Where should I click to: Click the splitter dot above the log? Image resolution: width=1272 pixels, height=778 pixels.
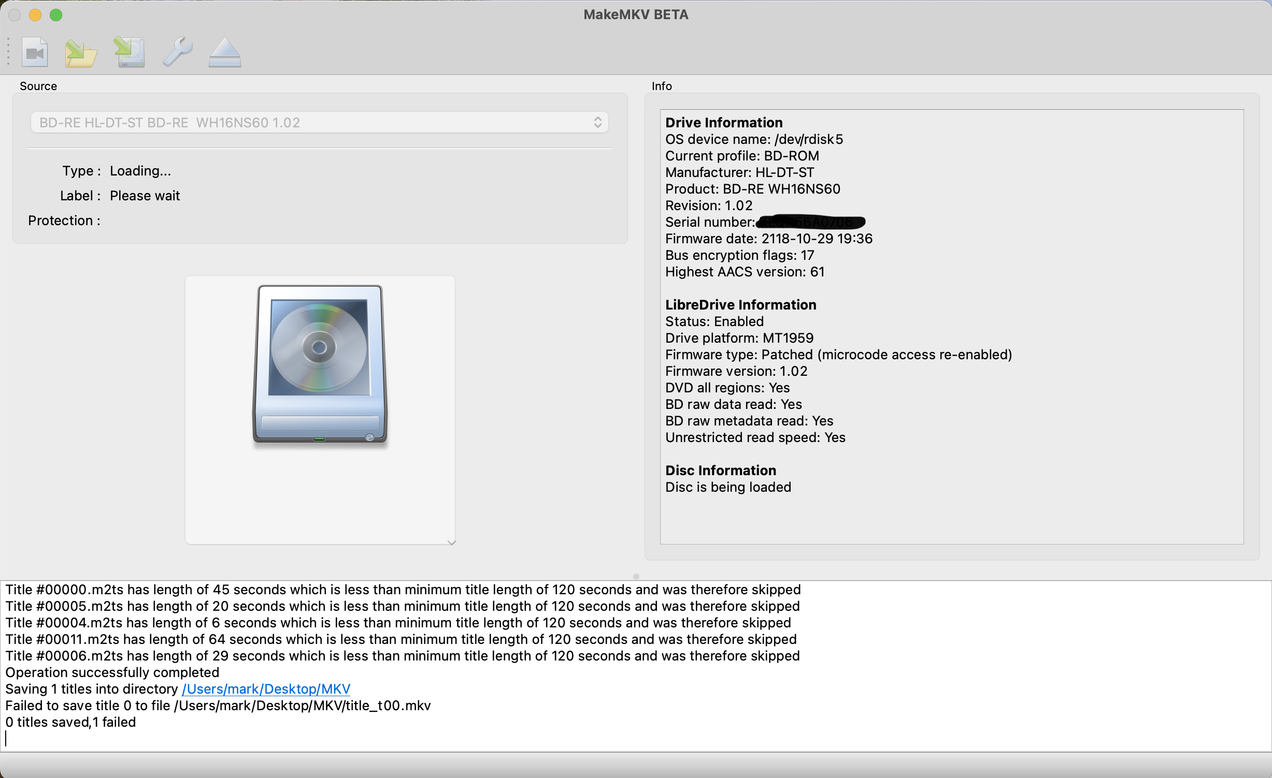tap(636, 576)
